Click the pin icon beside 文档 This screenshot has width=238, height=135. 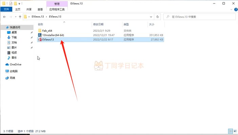pos(32,43)
